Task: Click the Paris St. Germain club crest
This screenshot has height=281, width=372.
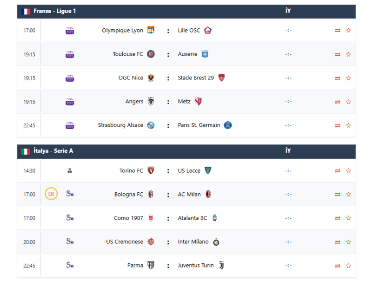Action: 227,125
